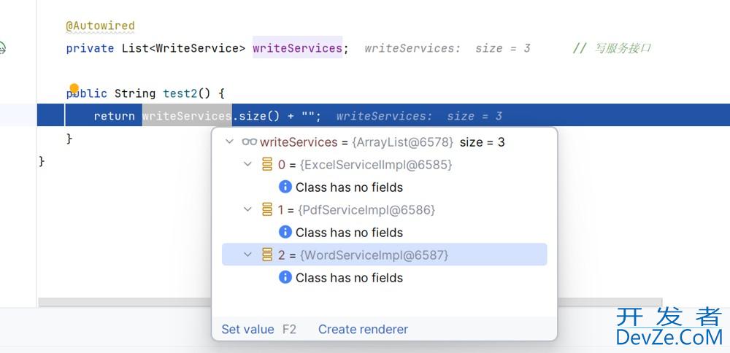This screenshot has height=353, width=730.
Task: Select the WordServiceImpl@6587 tree row
Action: pyautogui.click(x=374, y=255)
